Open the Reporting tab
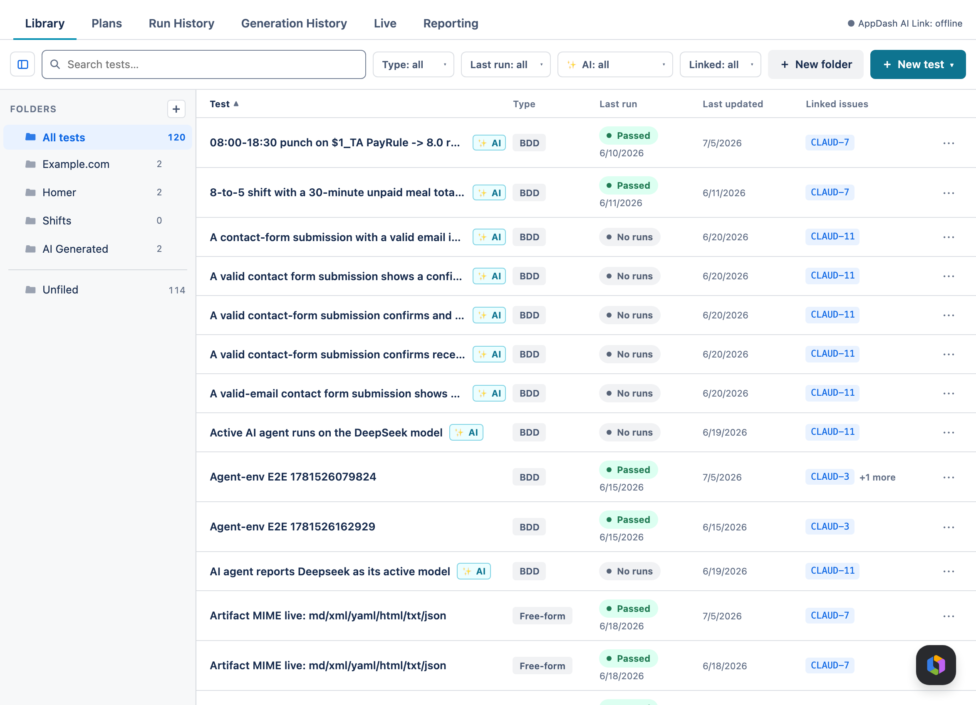This screenshot has width=976, height=705. tap(451, 23)
